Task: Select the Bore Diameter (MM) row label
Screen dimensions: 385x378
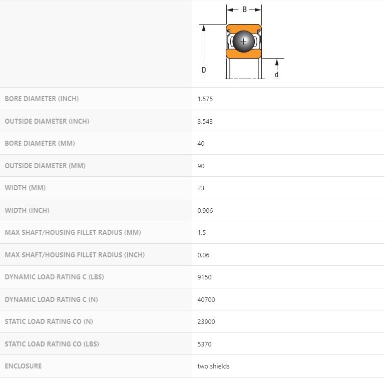Action: 40,143
